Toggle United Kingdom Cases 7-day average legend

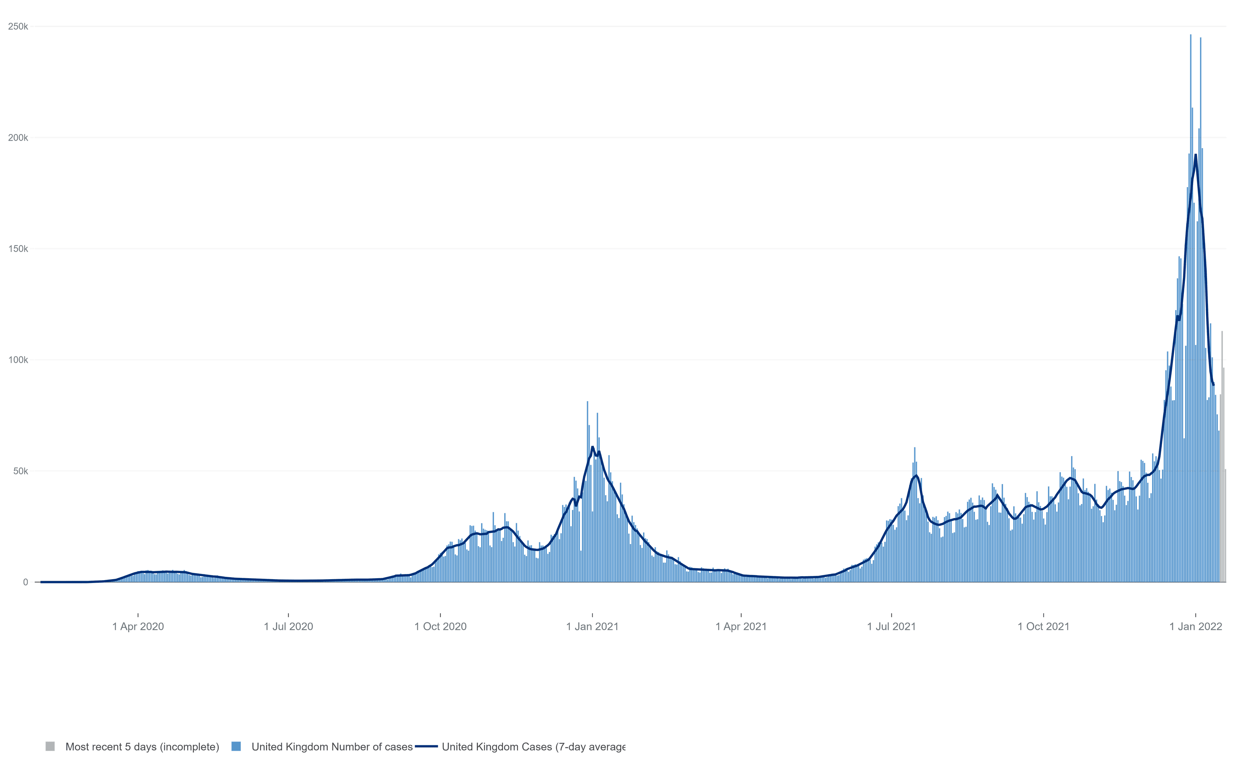click(x=520, y=747)
